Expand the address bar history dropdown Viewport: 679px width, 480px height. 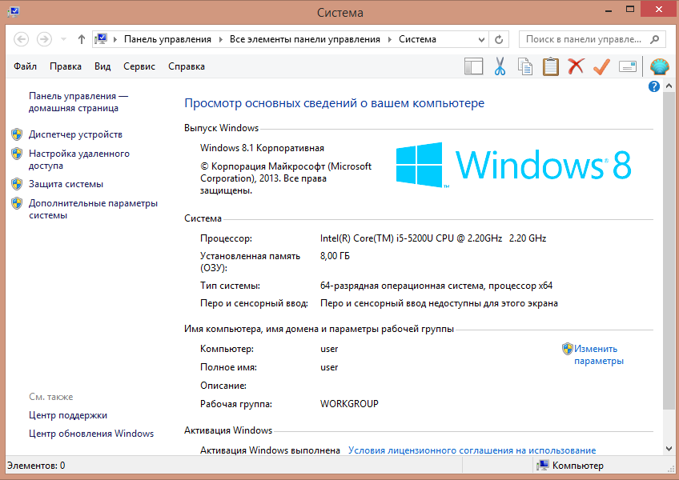481,39
